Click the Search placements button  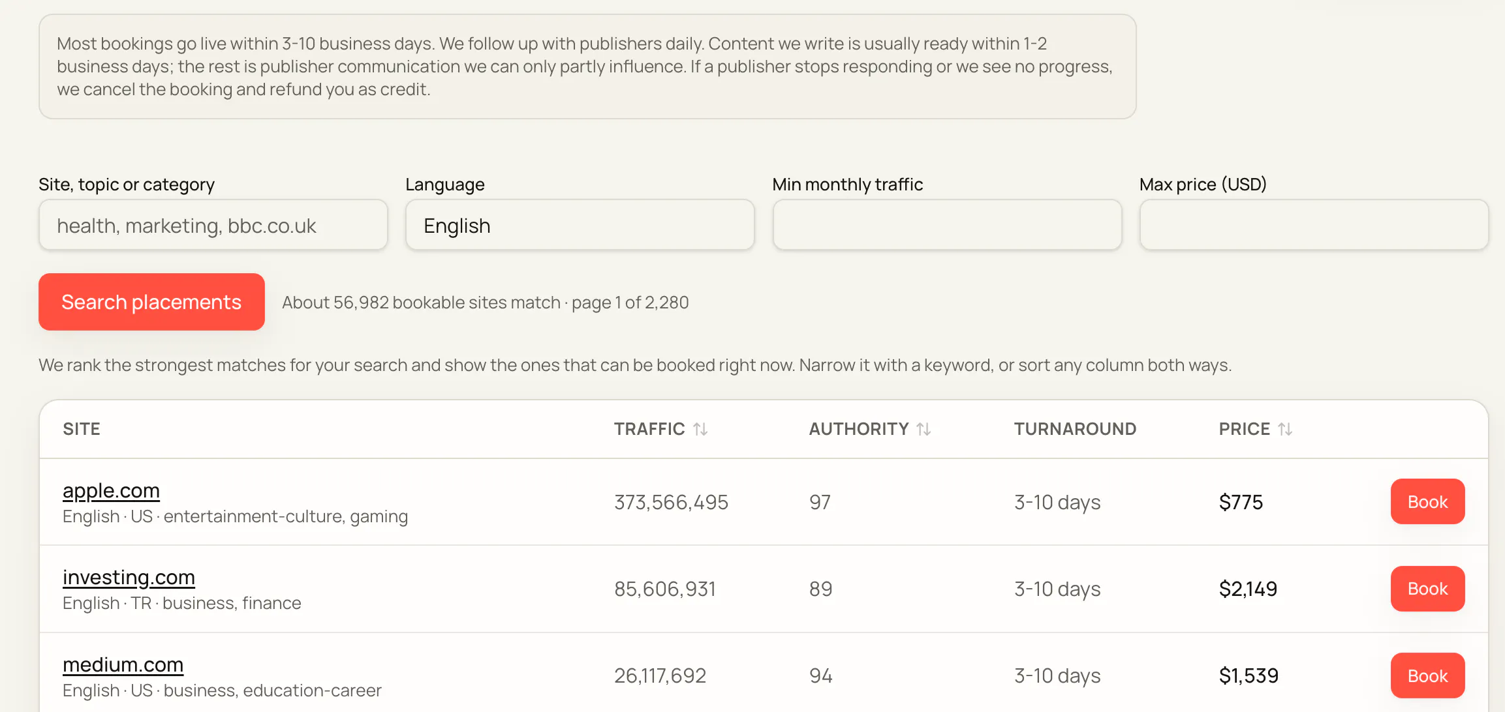pyautogui.click(x=151, y=302)
